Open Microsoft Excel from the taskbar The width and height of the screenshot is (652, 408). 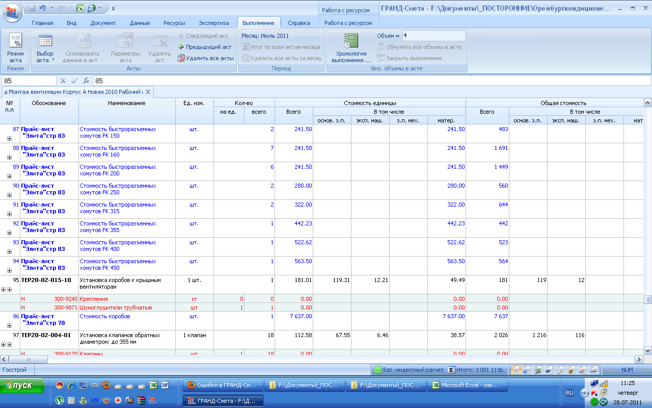pos(467,386)
